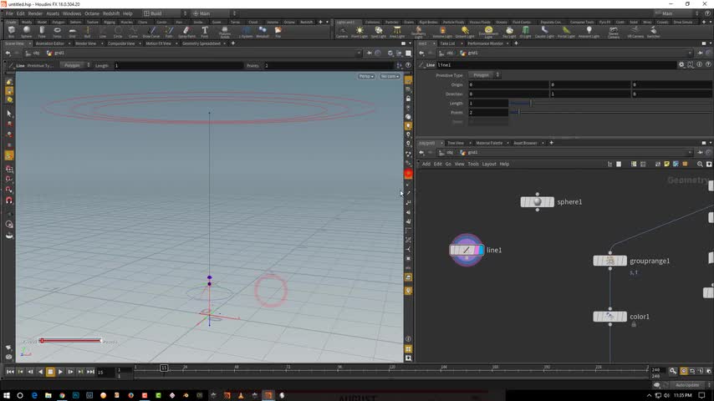Screen dimensions: 714x401
Task: Open the Layout menu in network editor
Action: click(x=489, y=164)
